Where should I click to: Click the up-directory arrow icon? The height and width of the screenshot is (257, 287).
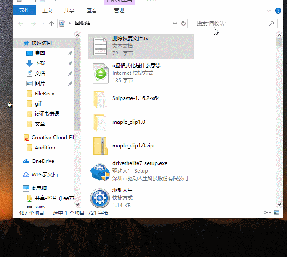coord(52,24)
